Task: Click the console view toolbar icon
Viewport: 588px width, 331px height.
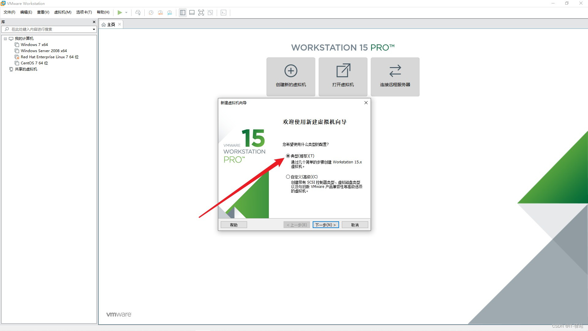Action: (x=223, y=13)
